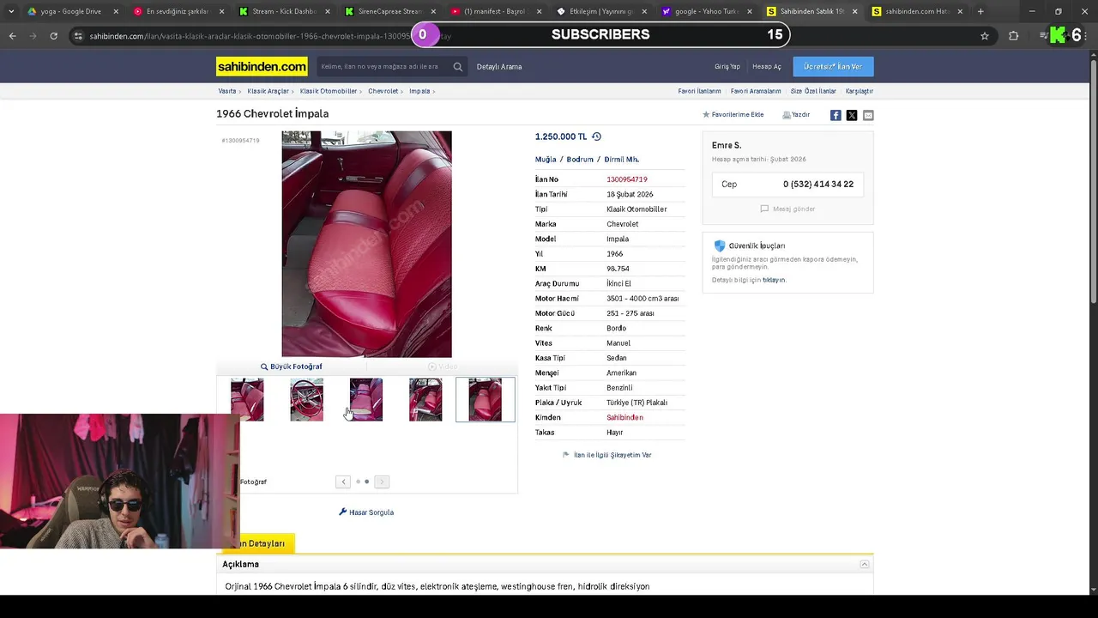The height and width of the screenshot is (618, 1098).
Task: Go to Chevrolet breadcrumb
Action: point(383,91)
